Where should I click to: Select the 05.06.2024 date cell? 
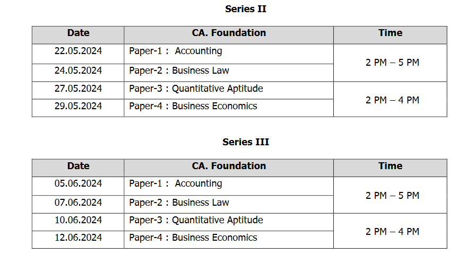click(x=78, y=184)
